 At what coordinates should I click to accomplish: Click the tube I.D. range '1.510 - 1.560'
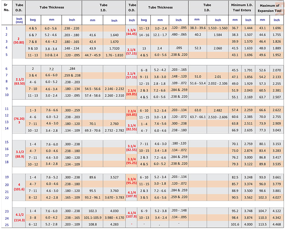tap(218, 28)
